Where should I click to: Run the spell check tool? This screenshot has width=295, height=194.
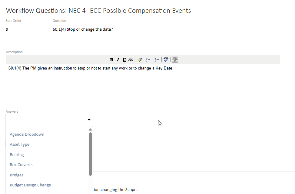(166, 60)
